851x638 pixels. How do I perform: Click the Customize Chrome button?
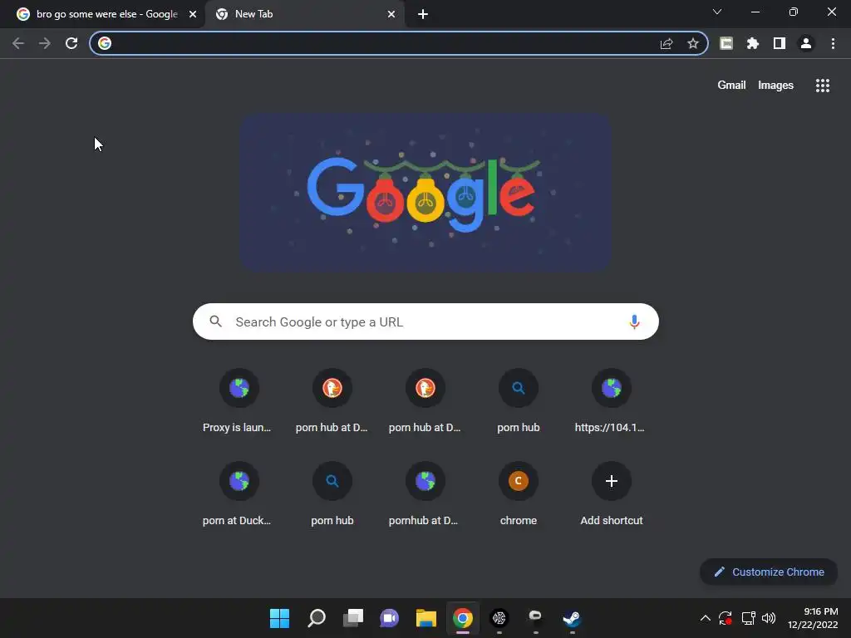click(x=769, y=572)
